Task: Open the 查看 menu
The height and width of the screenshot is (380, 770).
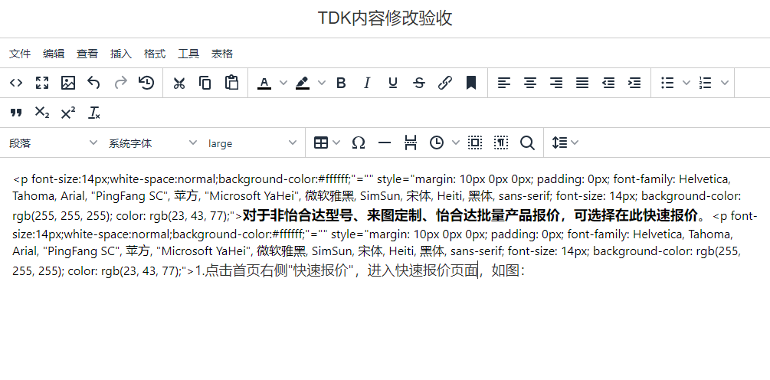Action: point(87,54)
